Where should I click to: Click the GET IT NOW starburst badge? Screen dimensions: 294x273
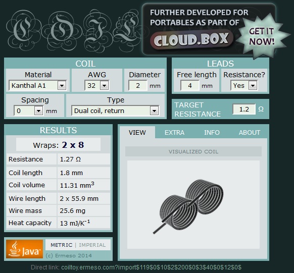tap(261, 36)
